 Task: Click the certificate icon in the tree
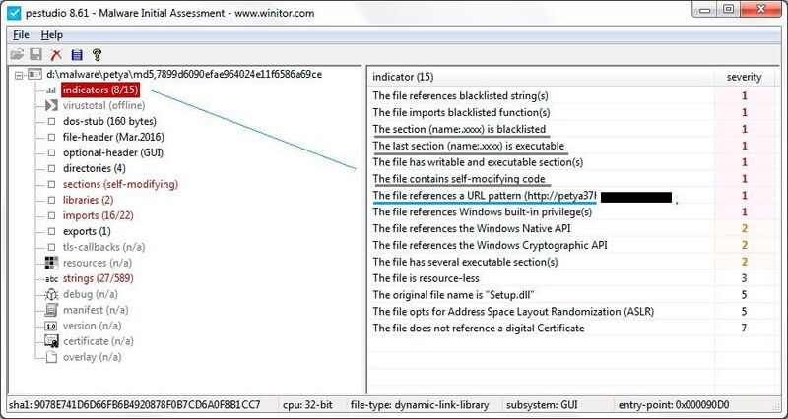coord(51,341)
